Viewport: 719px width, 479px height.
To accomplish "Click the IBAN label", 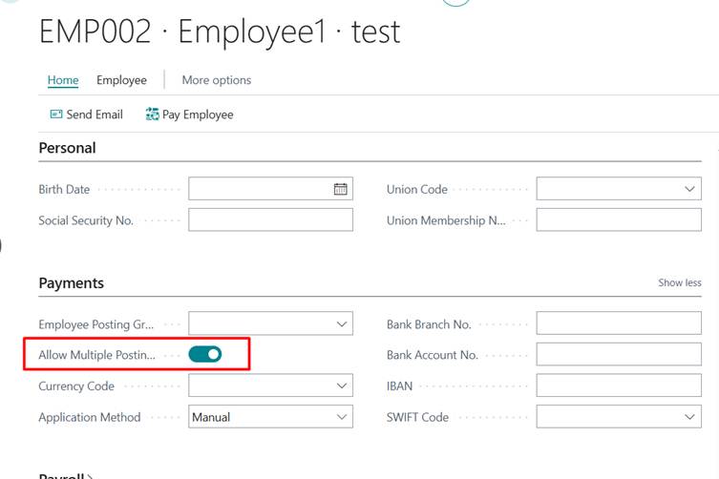I will 399,385.
